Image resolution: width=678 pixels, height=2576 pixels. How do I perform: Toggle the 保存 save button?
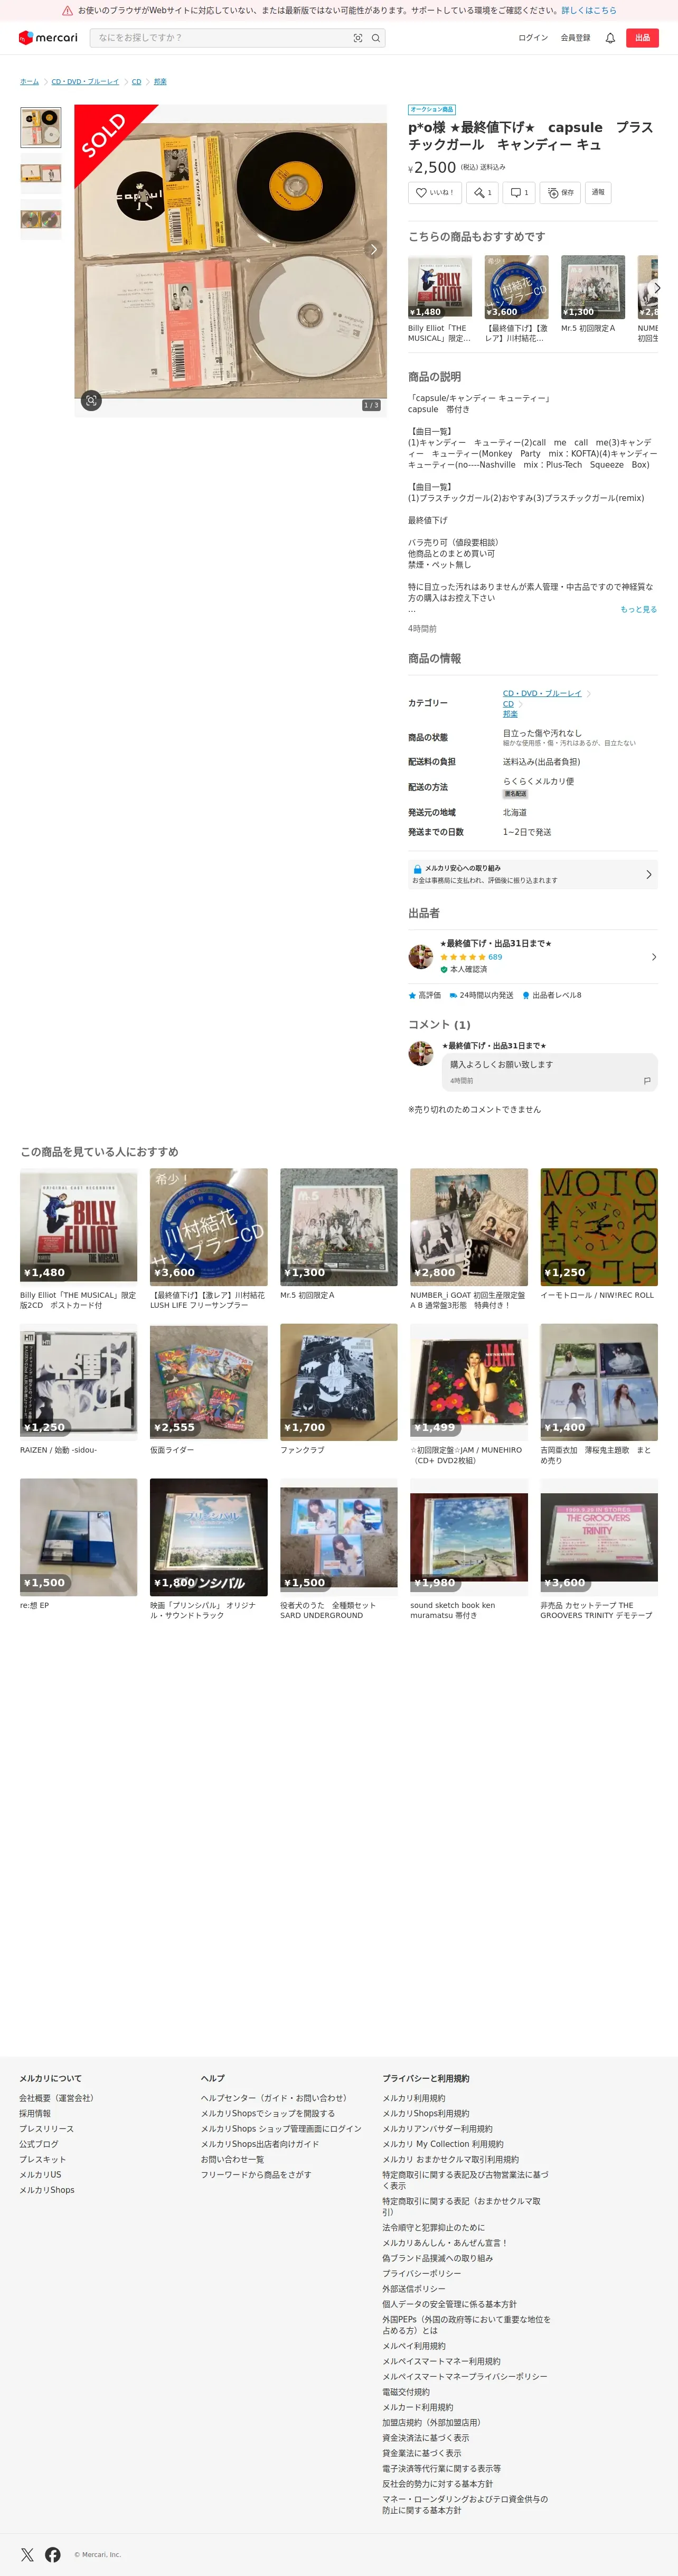tap(560, 193)
